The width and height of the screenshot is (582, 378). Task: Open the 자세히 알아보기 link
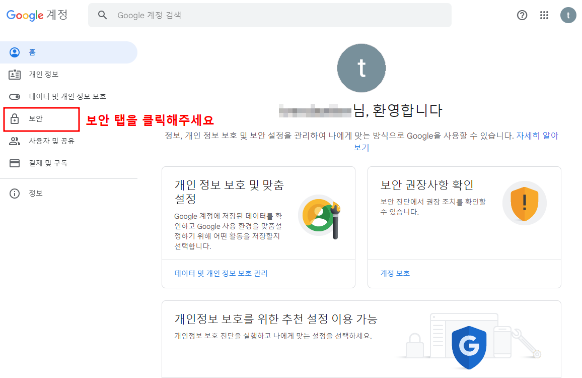(537, 136)
